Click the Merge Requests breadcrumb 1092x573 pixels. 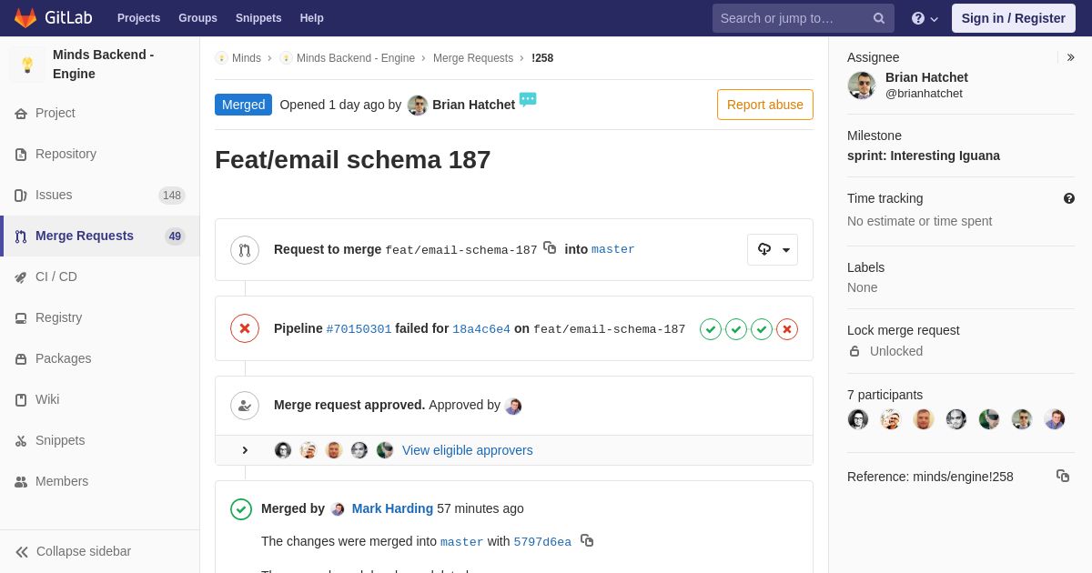coord(473,58)
